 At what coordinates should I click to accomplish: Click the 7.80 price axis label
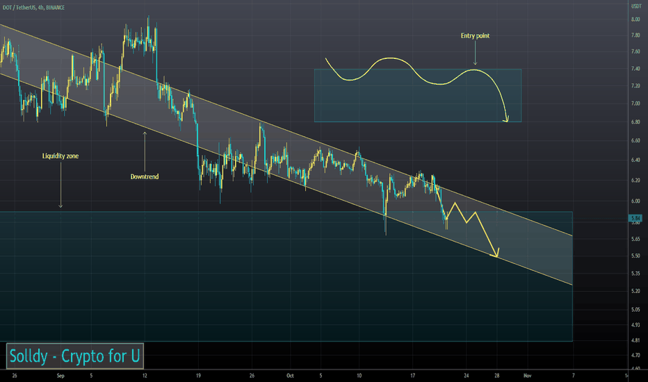tap(635, 35)
